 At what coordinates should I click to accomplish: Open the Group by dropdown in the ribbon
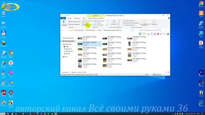point(119,21)
